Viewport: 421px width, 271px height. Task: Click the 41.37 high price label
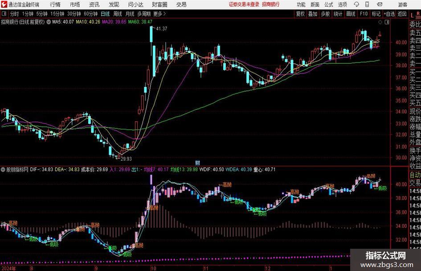(162, 28)
